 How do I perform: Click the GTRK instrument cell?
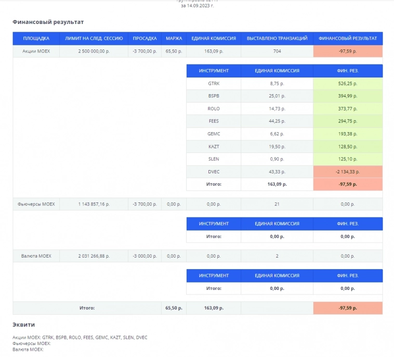click(214, 83)
